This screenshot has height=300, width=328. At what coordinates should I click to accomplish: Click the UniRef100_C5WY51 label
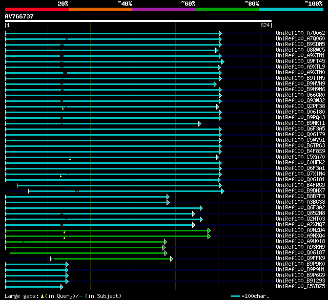coord(300,140)
